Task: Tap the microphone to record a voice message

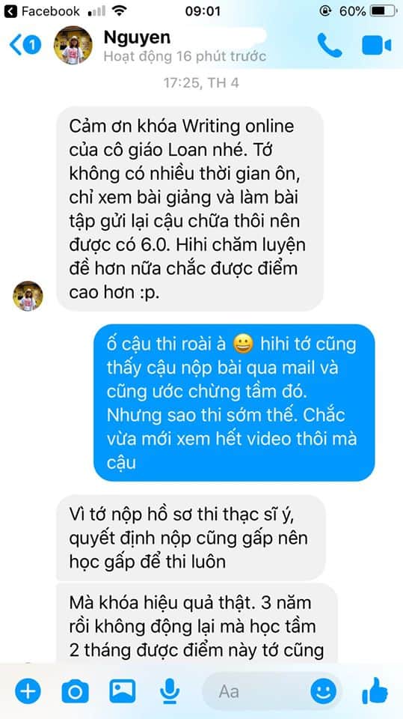Action: pyautogui.click(x=170, y=691)
